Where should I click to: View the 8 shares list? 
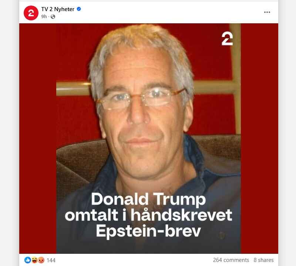click(x=263, y=260)
